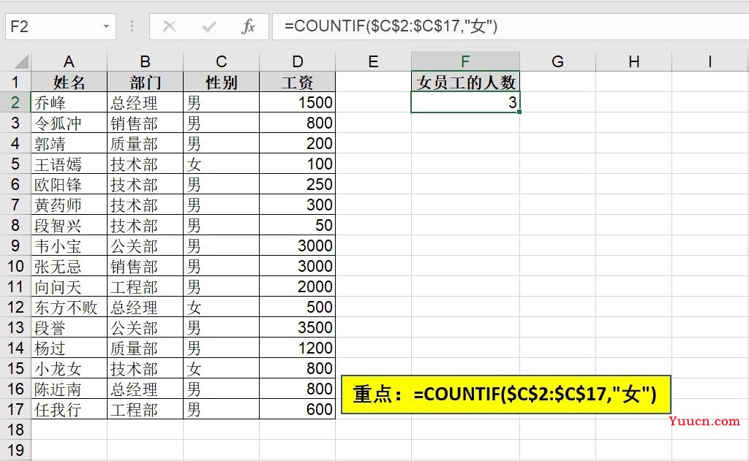This screenshot has width=749, height=461.
Task: Click the cell containing 陈近南
Action: click(x=69, y=389)
